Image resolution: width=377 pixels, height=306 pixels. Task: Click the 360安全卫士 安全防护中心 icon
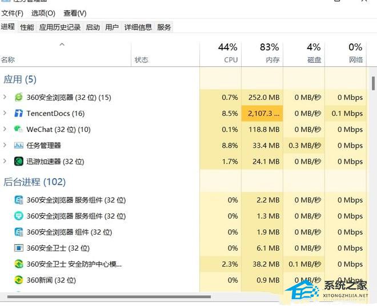(18, 264)
